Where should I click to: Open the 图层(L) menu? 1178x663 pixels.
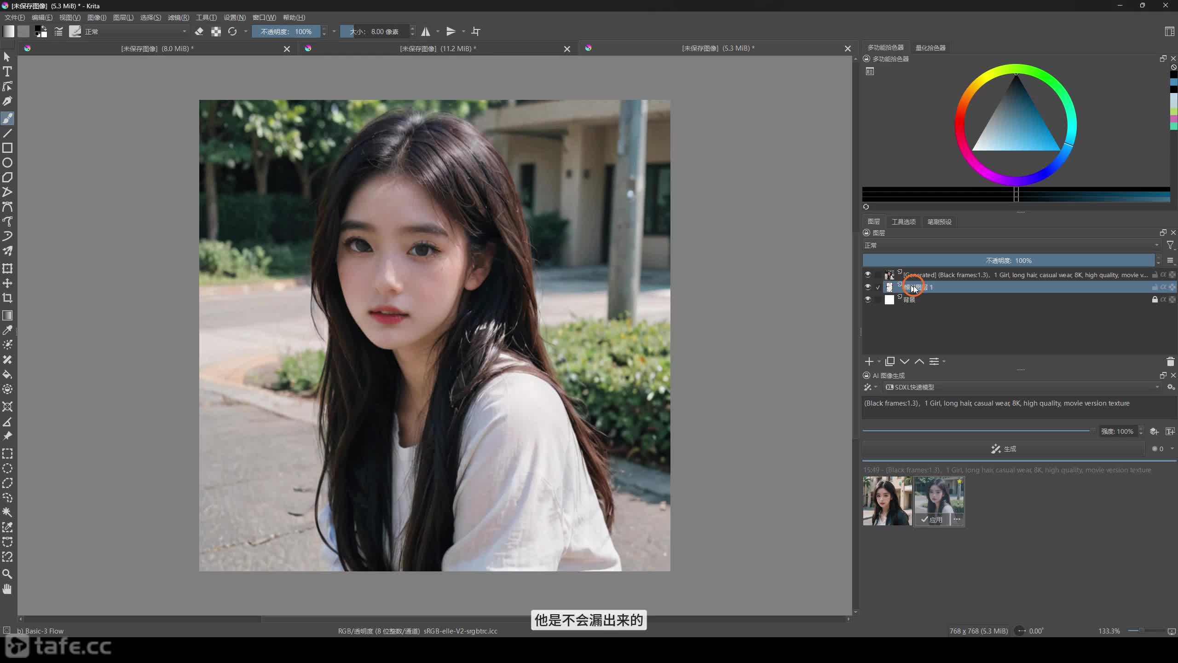[x=123, y=17]
